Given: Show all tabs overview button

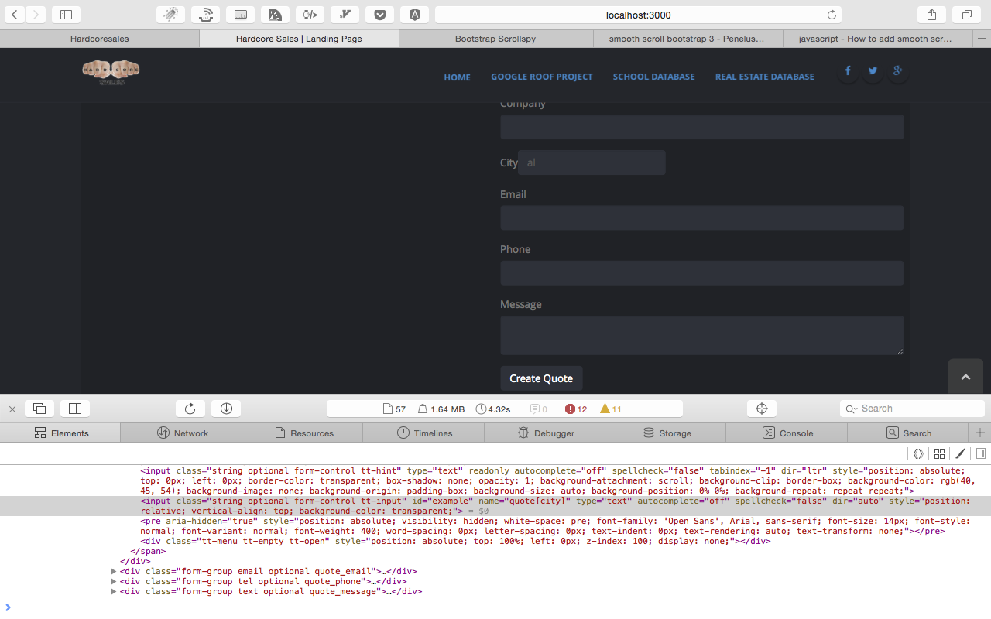Looking at the screenshot, I should 967,15.
